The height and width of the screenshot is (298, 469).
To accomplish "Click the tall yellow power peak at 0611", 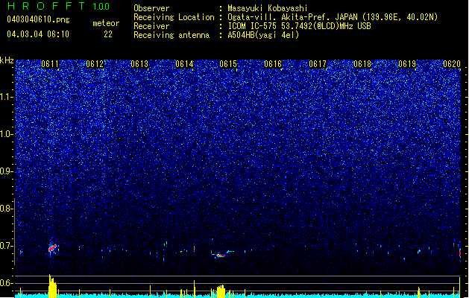I will pos(52,286).
